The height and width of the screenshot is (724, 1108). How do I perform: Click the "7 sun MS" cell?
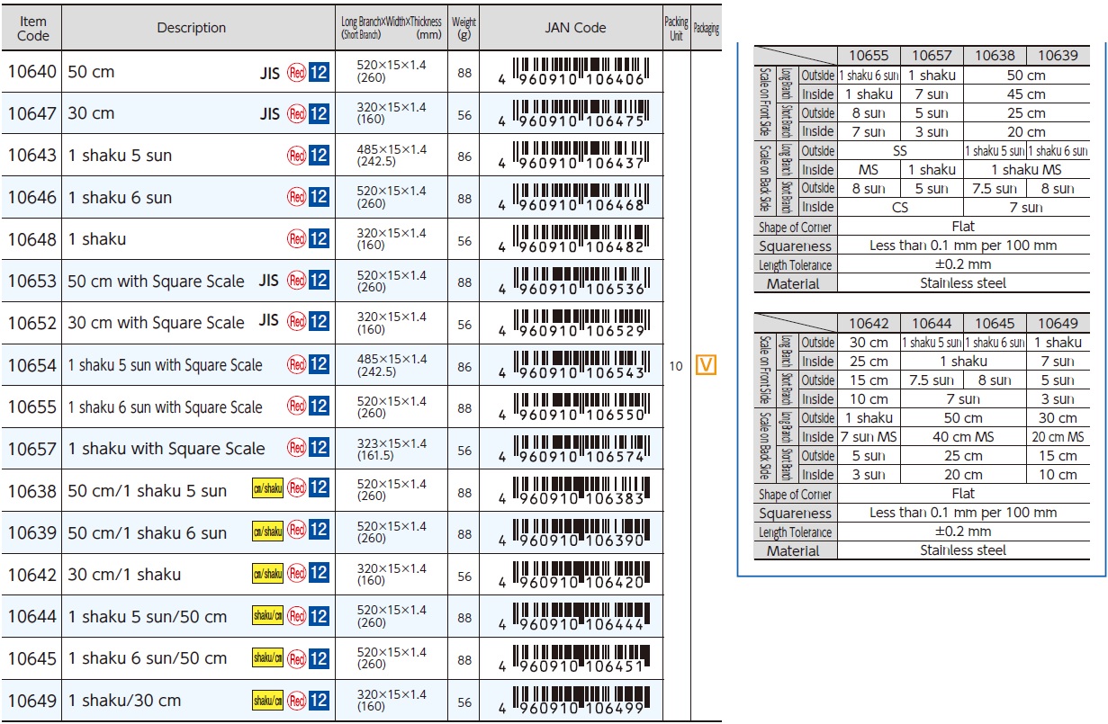tap(869, 437)
